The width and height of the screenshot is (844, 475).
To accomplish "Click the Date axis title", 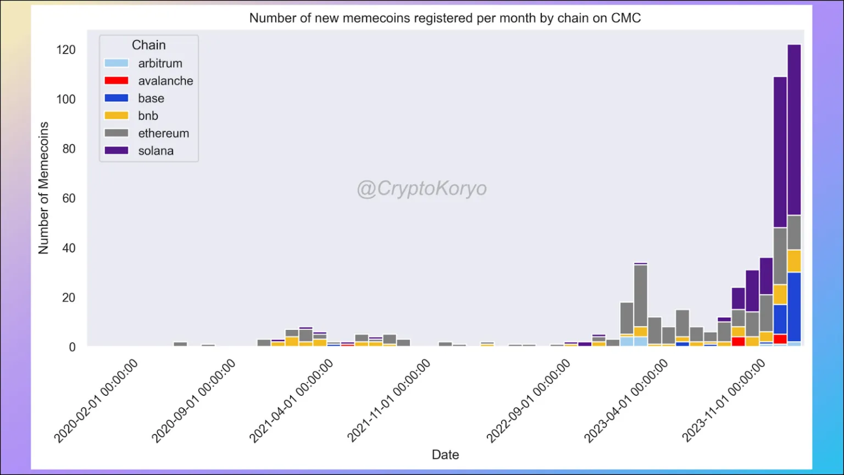I will (445, 455).
